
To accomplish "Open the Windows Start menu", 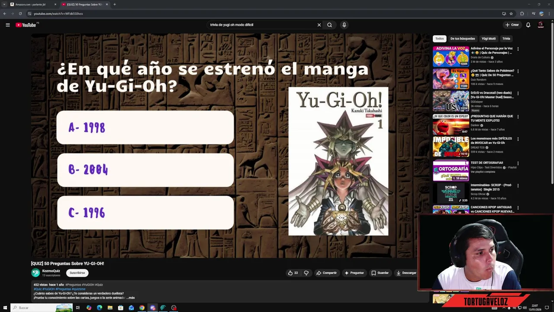I will (5, 308).
